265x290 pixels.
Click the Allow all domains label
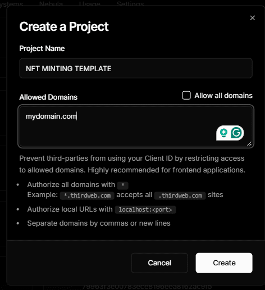223,96
